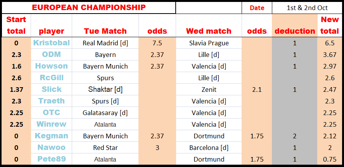Click the Slavia Prague match cell
Viewport: 344px width, 167px height.
[x=209, y=43]
